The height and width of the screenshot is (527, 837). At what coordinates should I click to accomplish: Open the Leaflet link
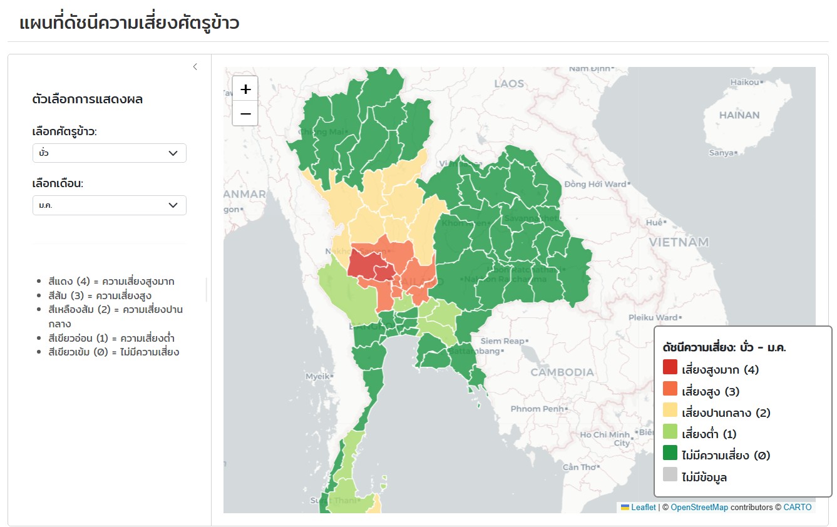(x=644, y=507)
